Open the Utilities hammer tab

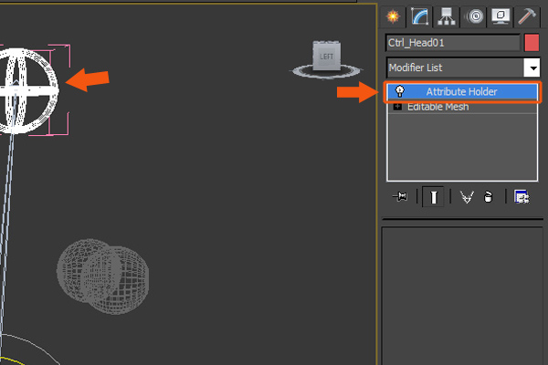pos(527,16)
